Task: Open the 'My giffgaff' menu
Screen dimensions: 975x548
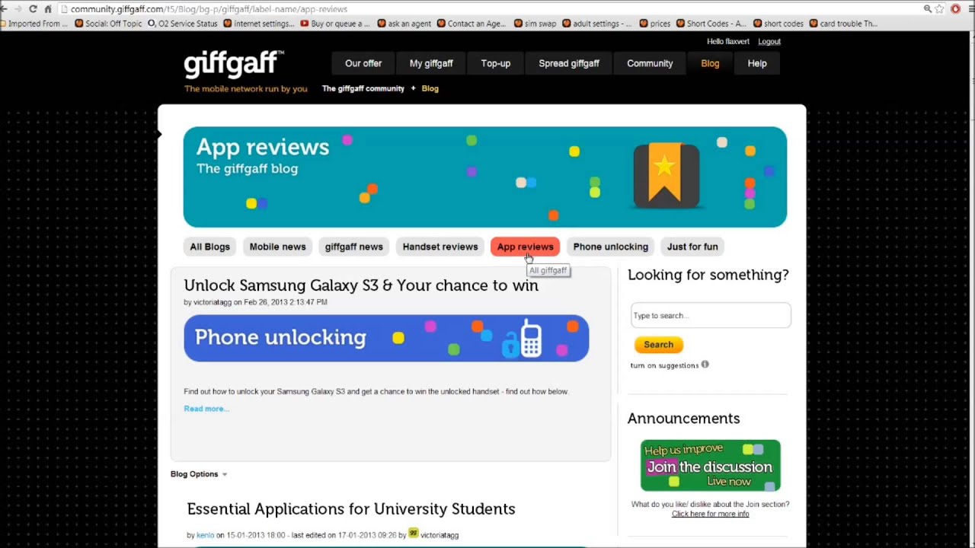Action: [x=431, y=63]
